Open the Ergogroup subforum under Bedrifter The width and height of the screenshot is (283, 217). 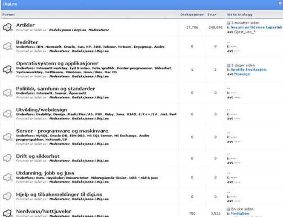click(143, 47)
